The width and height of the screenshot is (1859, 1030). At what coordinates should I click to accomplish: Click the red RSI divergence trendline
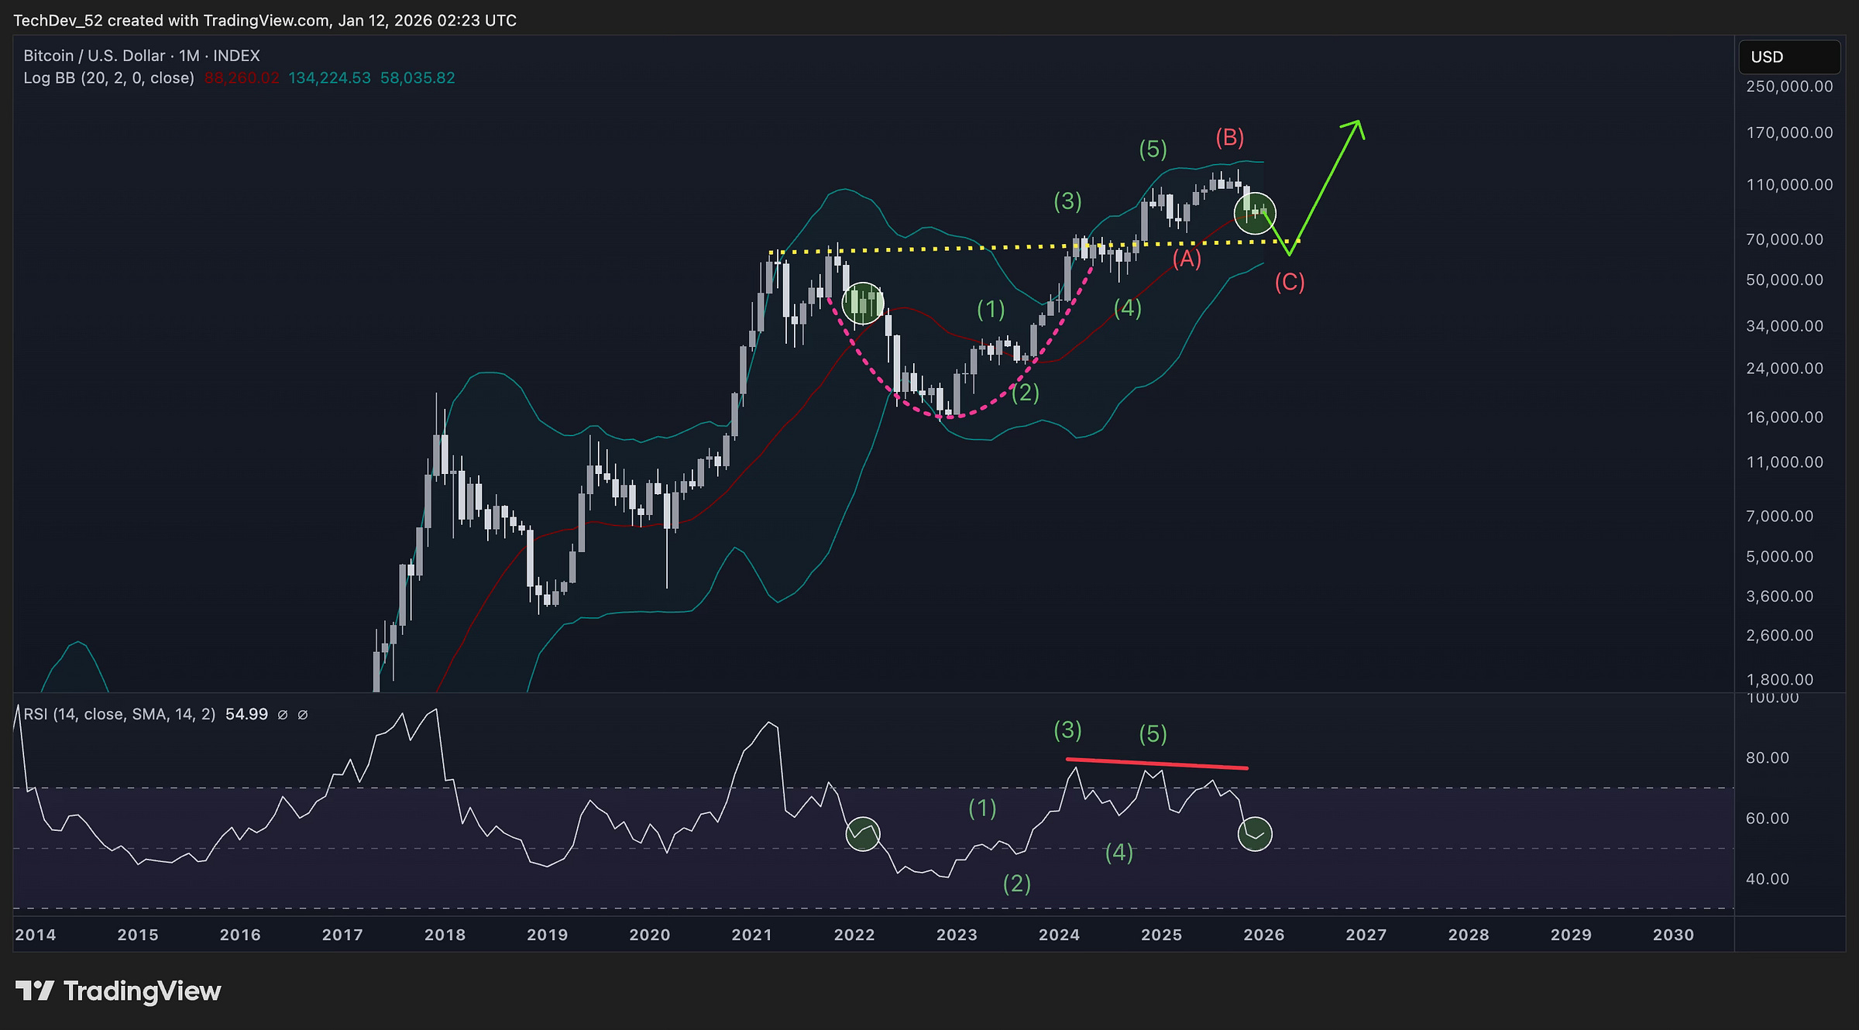1156,764
